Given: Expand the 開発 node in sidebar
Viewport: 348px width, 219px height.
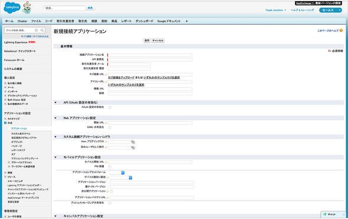Looking at the screenshot, I should 5,172.
